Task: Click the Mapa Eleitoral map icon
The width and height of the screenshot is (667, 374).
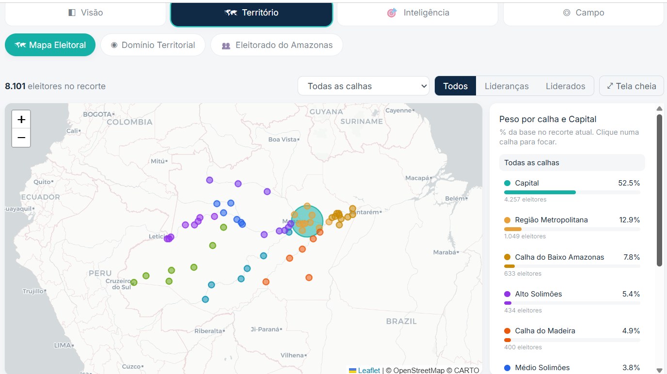Action: [x=20, y=45]
